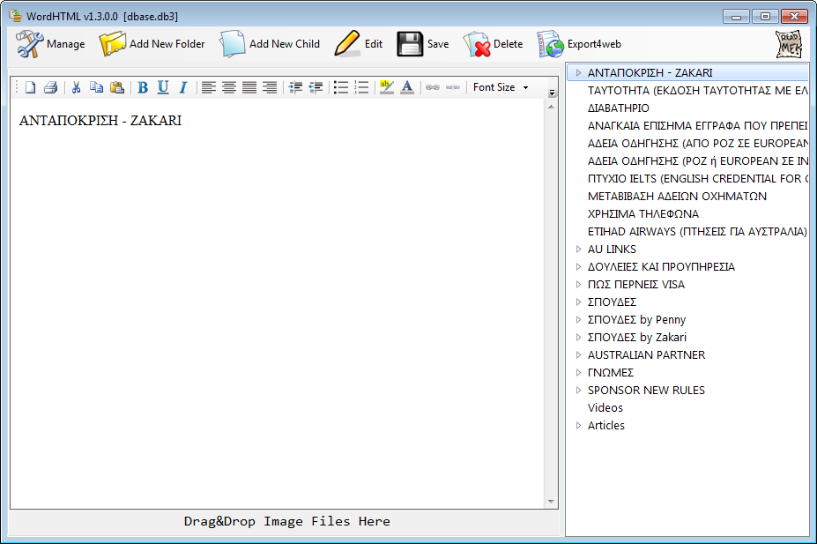
Task: Expand the ΓΝΩΜΕΣ node
Action: point(578,373)
